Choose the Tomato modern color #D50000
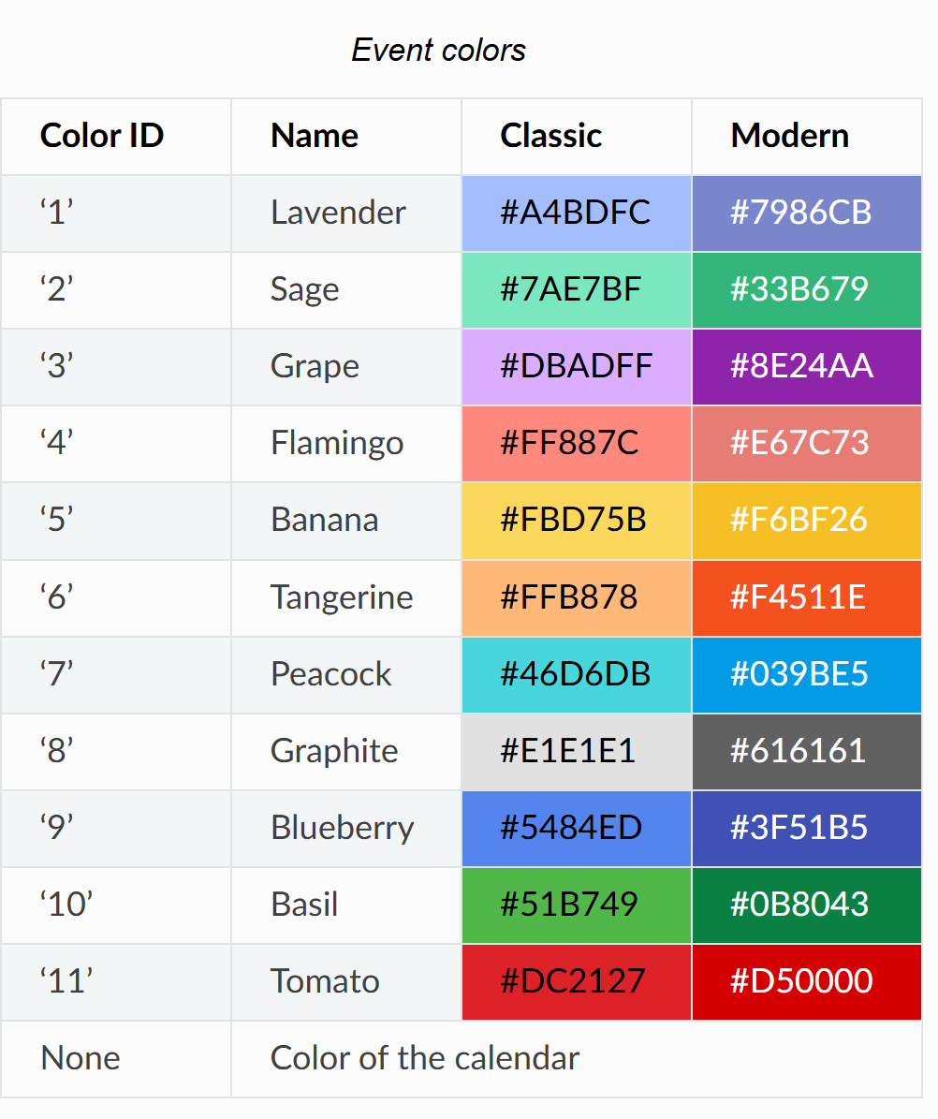Screen dimensions: 938x1119 click(x=806, y=981)
